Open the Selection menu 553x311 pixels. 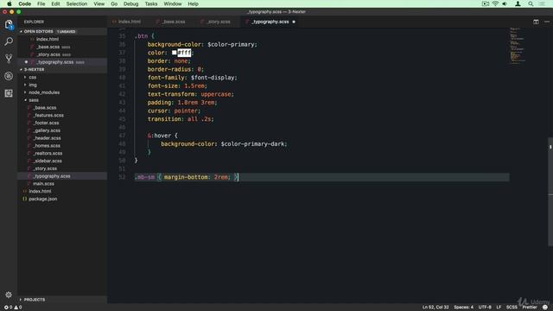pyautogui.click(x=77, y=3)
